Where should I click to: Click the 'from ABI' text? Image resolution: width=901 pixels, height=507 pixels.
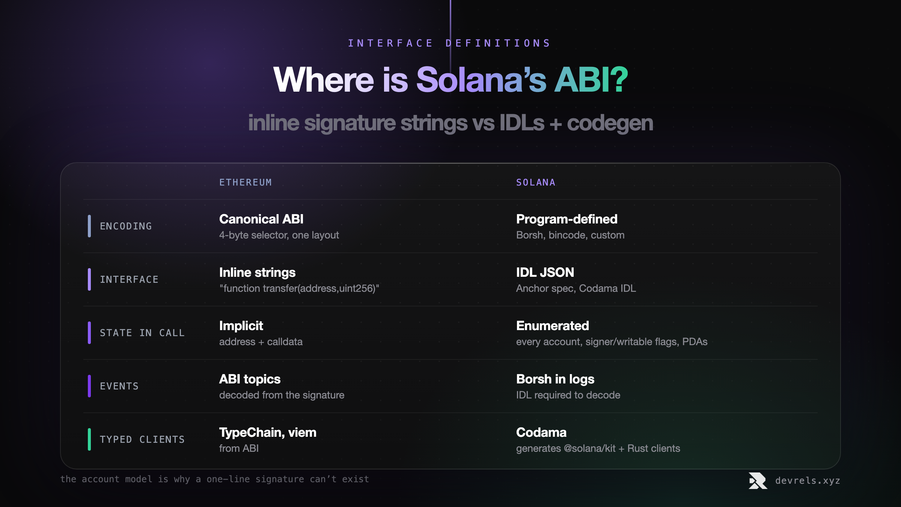tap(239, 448)
